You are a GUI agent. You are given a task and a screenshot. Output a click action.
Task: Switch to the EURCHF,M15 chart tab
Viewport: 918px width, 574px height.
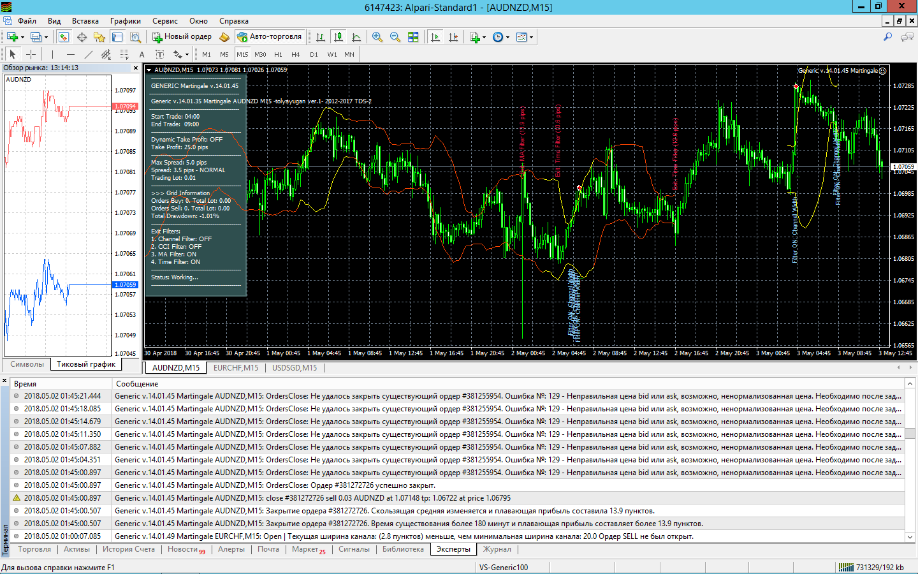(x=236, y=368)
